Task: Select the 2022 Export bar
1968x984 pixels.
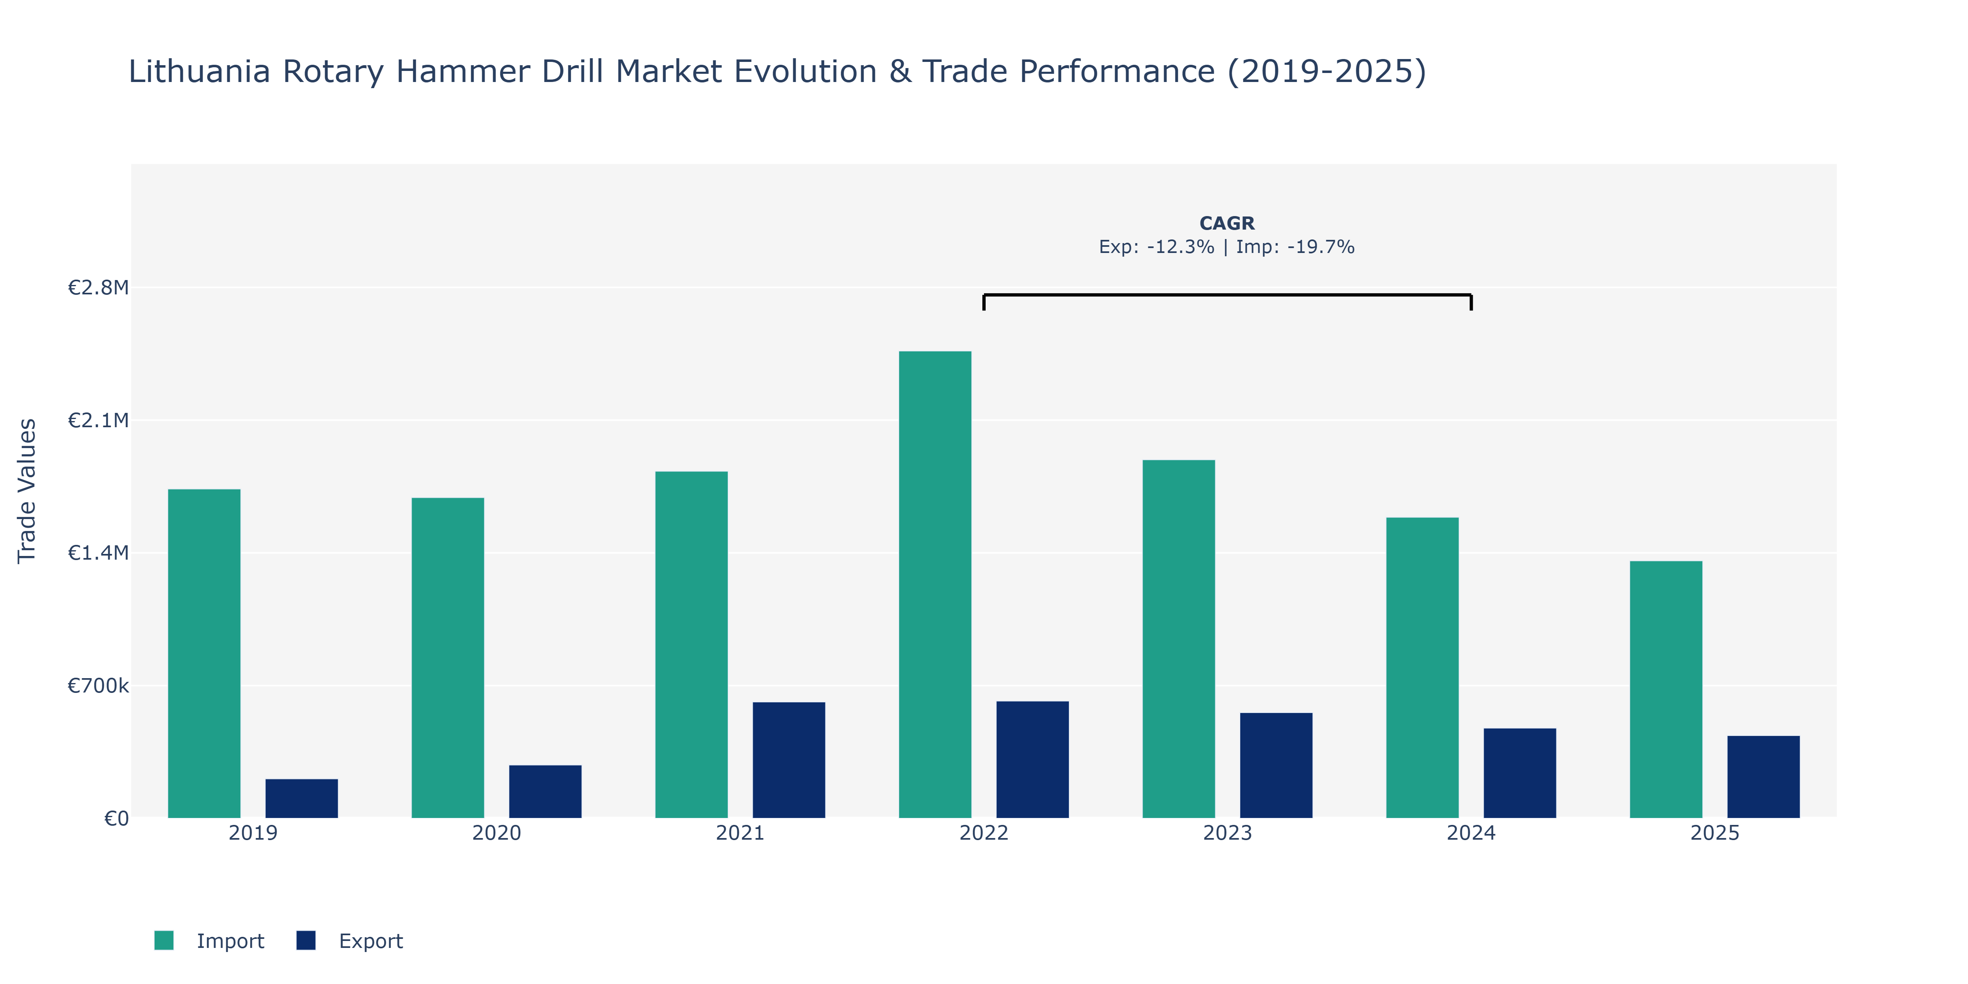Action: click(x=1033, y=759)
